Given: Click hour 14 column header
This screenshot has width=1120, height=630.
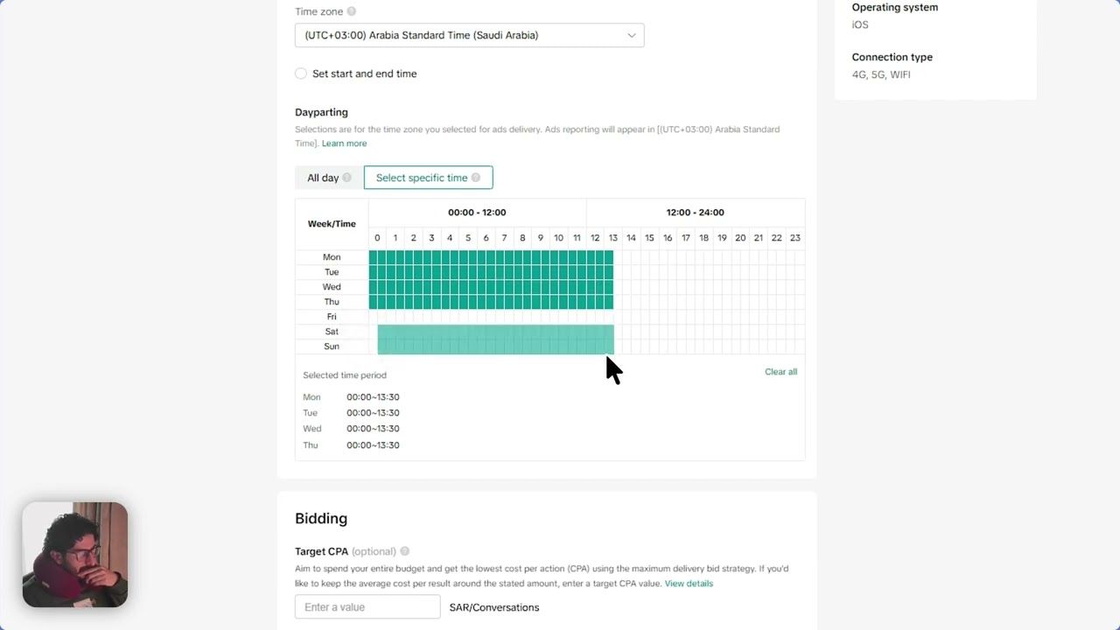Looking at the screenshot, I should click(631, 238).
